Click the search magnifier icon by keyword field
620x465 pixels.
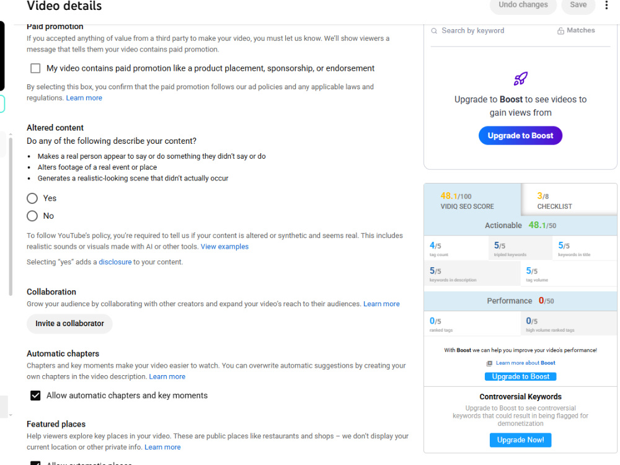click(434, 31)
